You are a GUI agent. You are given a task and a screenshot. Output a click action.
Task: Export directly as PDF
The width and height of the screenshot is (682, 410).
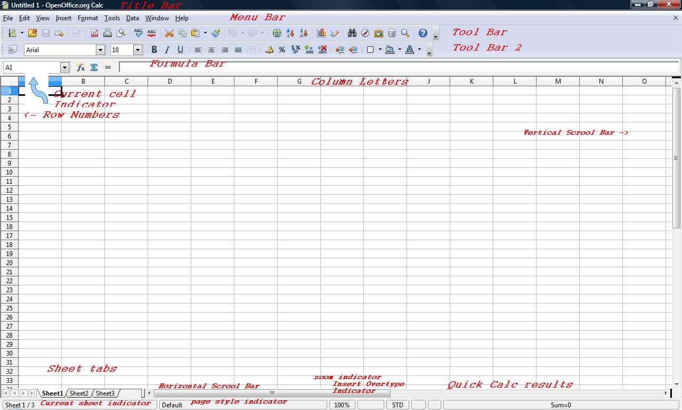coord(94,33)
